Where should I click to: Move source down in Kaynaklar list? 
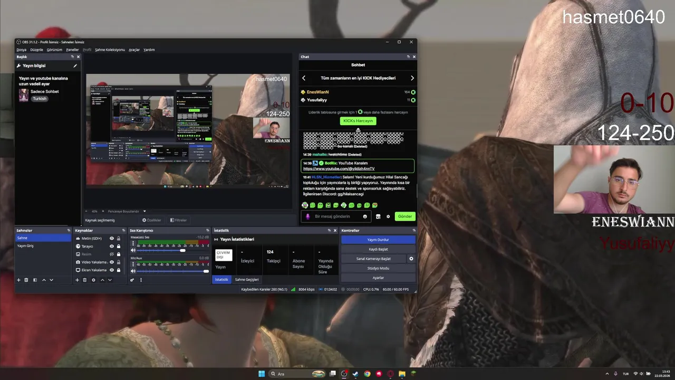point(110,280)
